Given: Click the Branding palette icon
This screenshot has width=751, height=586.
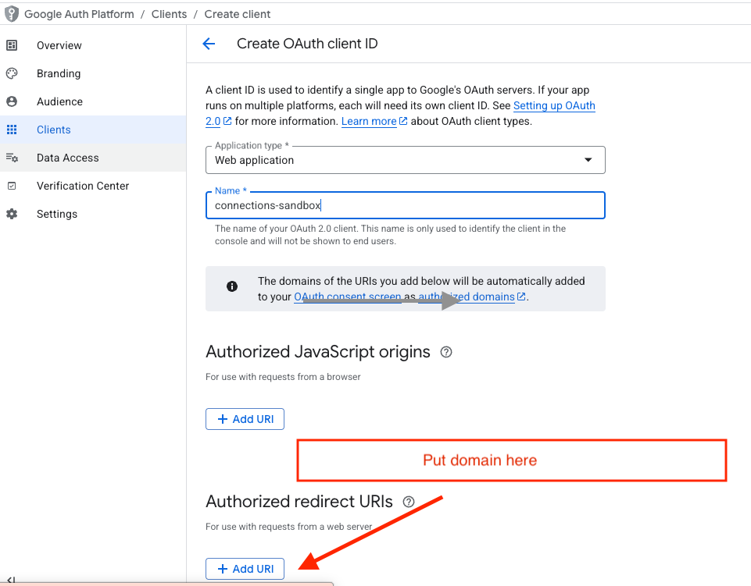Looking at the screenshot, I should [x=12, y=73].
